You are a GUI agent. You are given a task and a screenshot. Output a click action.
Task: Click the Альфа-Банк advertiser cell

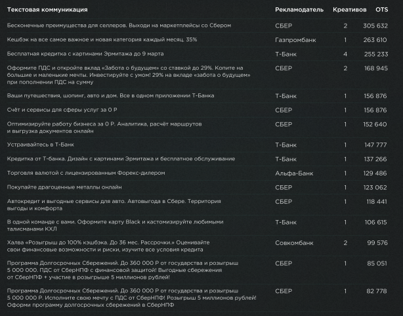tap(291, 173)
